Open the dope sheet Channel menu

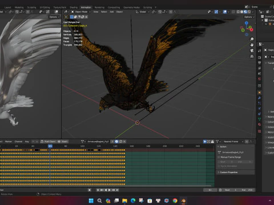[18, 142]
